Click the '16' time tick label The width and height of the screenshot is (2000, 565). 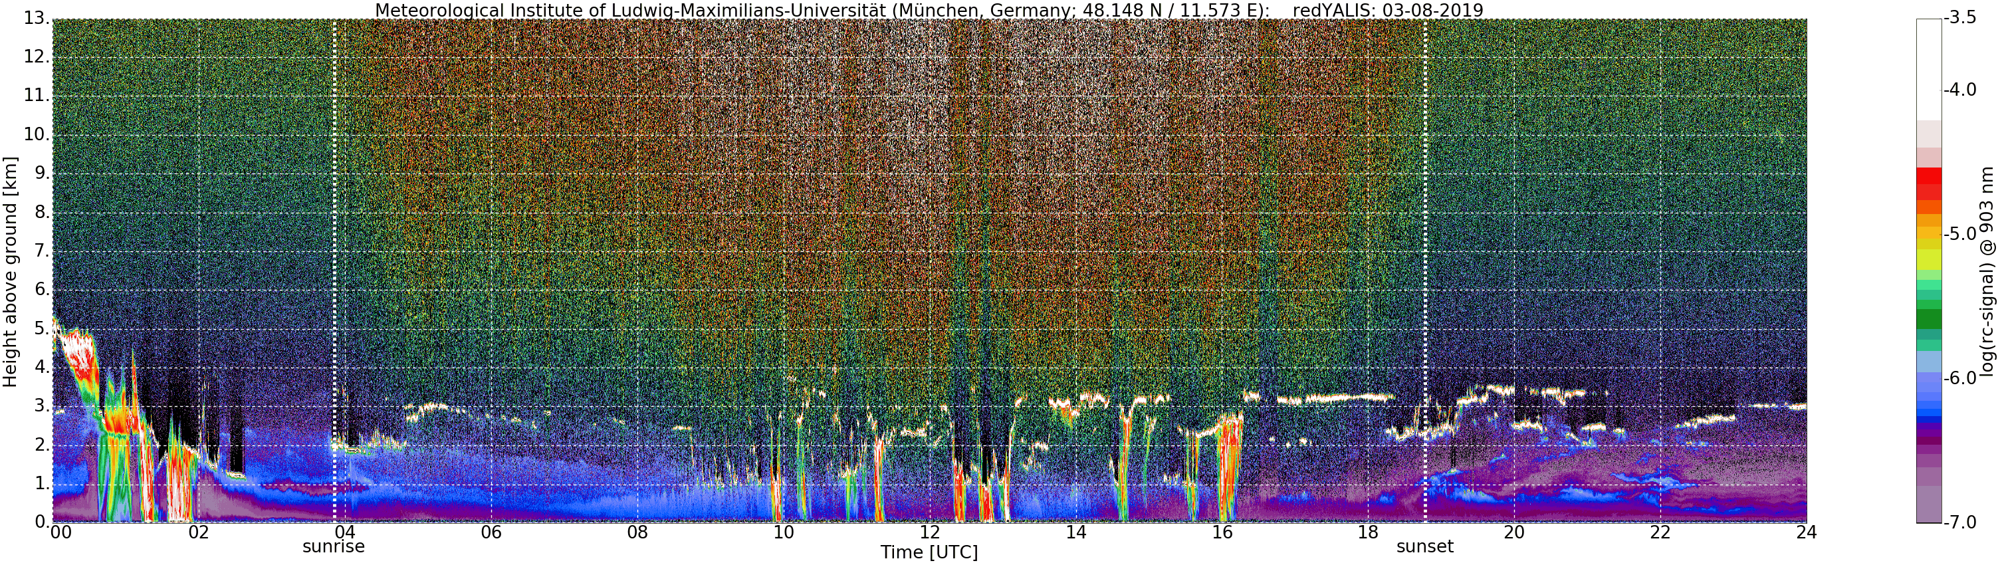click(x=1222, y=532)
